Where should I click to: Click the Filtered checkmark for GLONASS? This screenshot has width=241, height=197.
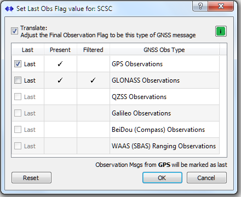tap(93, 80)
